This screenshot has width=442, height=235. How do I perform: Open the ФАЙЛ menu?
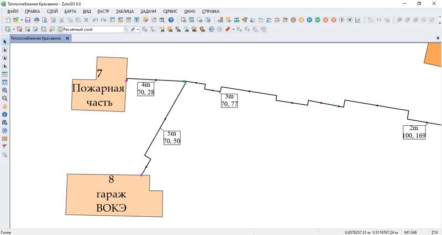coord(13,11)
